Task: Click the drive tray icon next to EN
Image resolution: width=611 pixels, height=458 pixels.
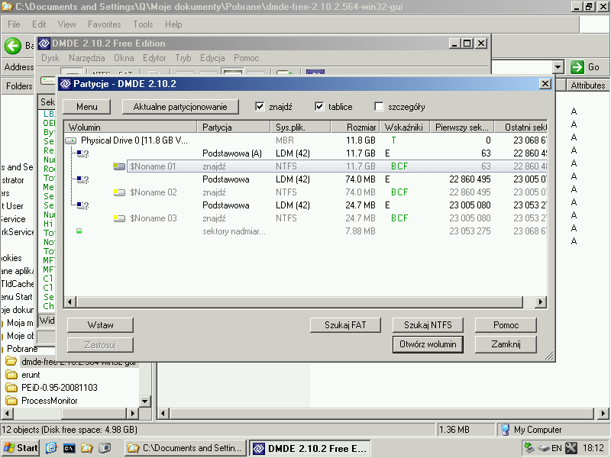Action: 544,448
